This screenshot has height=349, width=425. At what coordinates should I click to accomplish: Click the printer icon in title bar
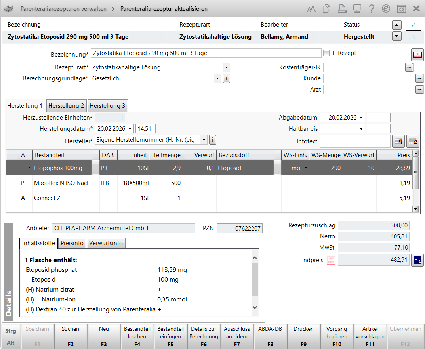[341, 9]
